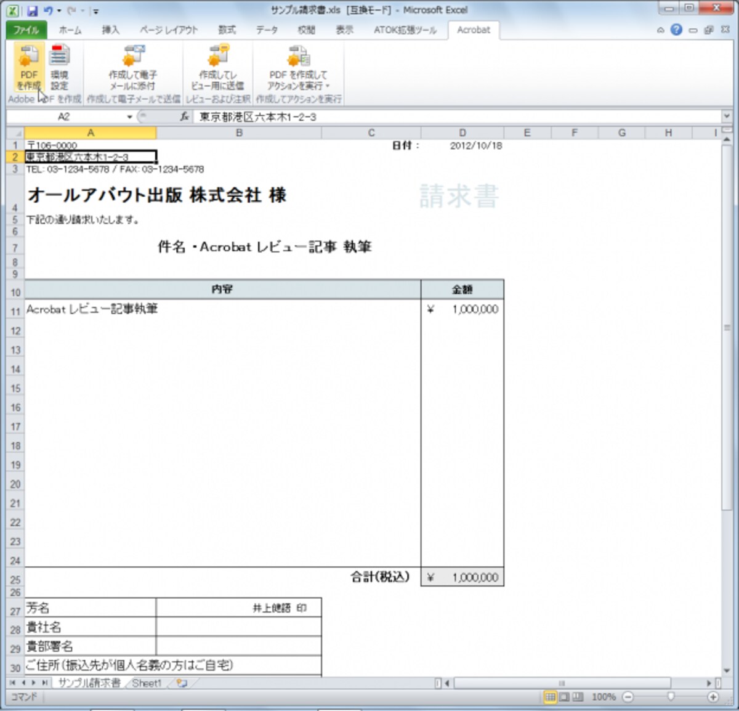Click the Save icon in quick access toolbar
The image size is (739, 711).
pyautogui.click(x=32, y=10)
